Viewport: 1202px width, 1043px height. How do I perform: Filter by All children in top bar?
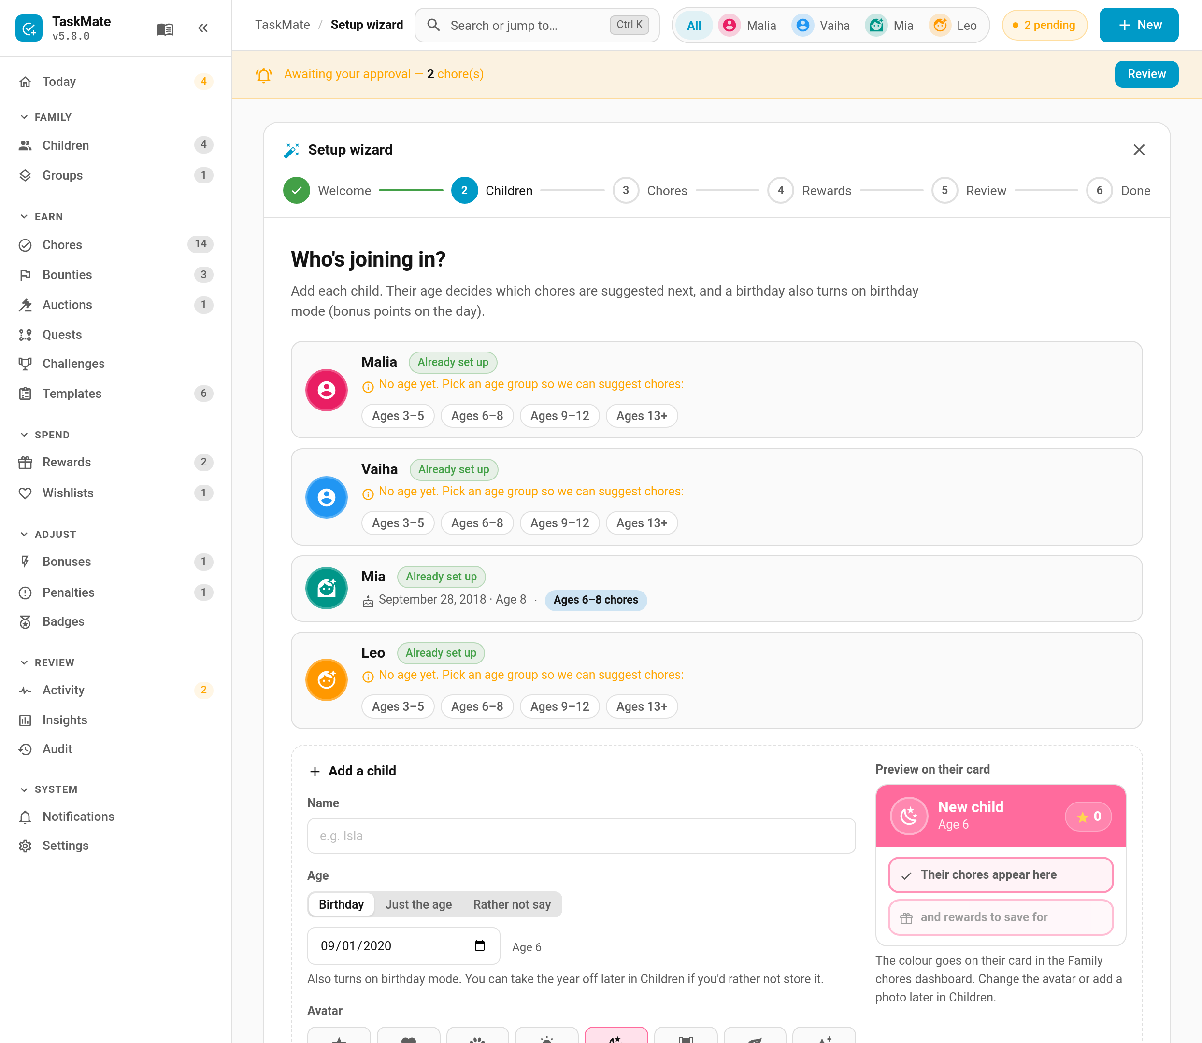(x=694, y=25)
